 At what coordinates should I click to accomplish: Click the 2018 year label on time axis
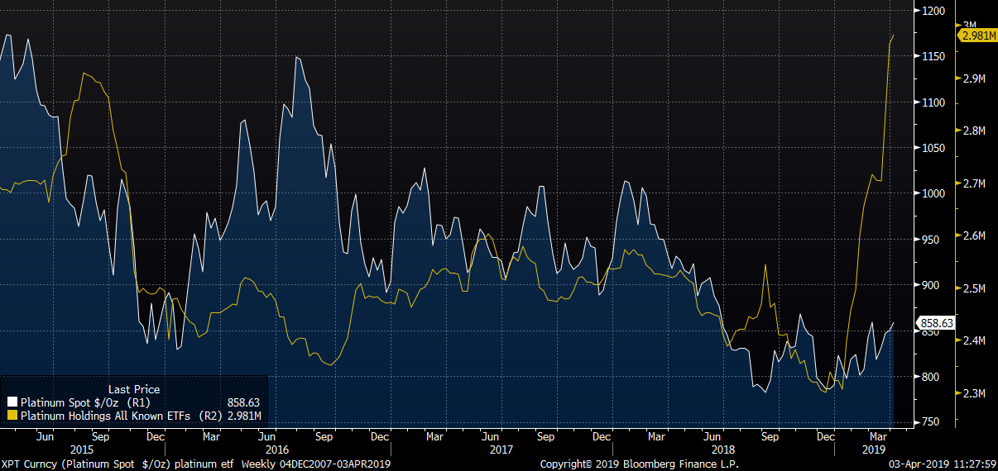[x=725, y=450]
